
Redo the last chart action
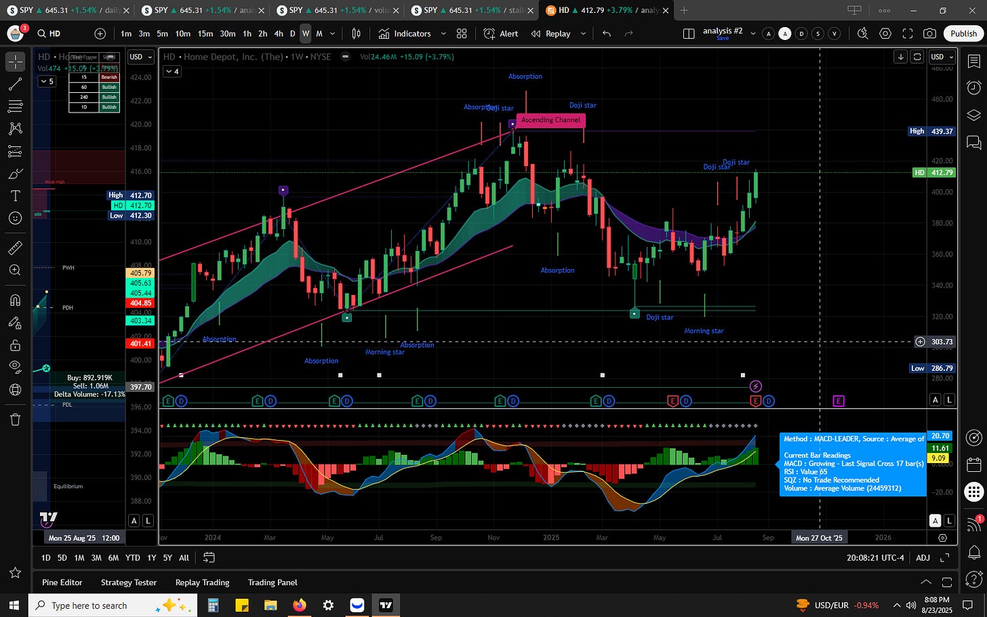(x=628, y=33)
